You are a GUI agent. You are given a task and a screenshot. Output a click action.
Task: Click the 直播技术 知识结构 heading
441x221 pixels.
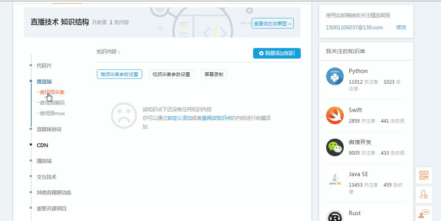pos(60,22)
